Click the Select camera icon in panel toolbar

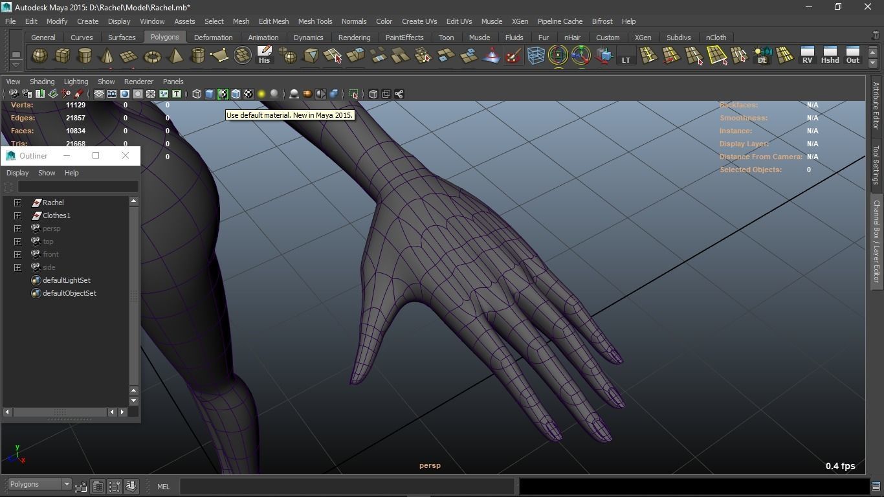14,94
